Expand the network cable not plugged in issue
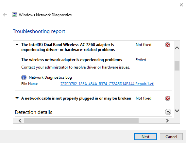The image size is (186, 143). (17, 98)
